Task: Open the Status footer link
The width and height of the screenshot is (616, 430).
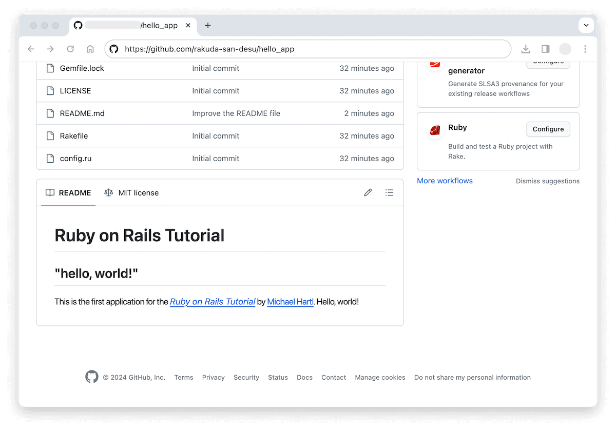Action: coord(278,377)
